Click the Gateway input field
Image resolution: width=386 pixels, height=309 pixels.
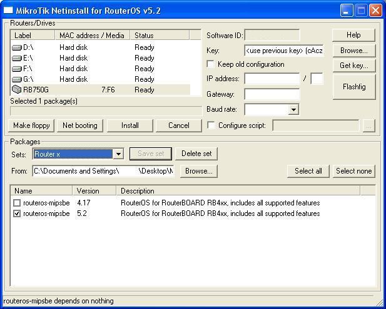(x=272, y=94)
